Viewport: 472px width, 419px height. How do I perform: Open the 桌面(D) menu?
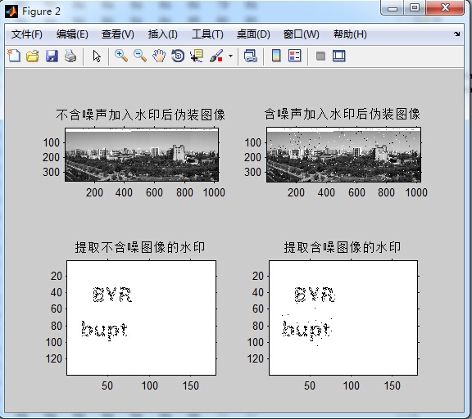pyautogui.click(x=253, y=34)
